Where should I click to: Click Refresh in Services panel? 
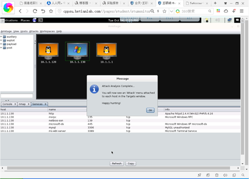(117, 163)
